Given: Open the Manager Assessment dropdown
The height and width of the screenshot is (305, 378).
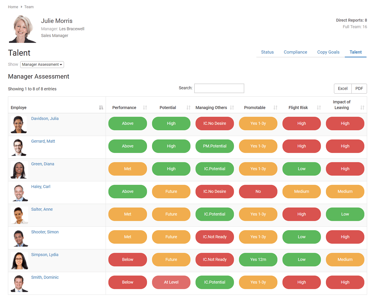Looking at the screenshot, I should pos(42,65).
